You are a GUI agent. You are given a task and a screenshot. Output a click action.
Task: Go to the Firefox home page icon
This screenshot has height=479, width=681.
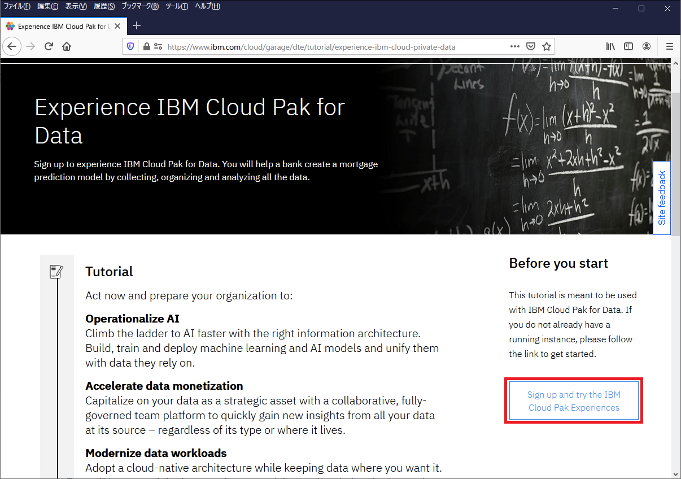(x=67, y=46)
